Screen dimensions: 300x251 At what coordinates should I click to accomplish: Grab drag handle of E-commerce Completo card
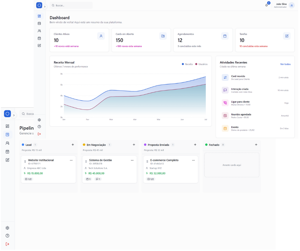click(x=147, y=161)
